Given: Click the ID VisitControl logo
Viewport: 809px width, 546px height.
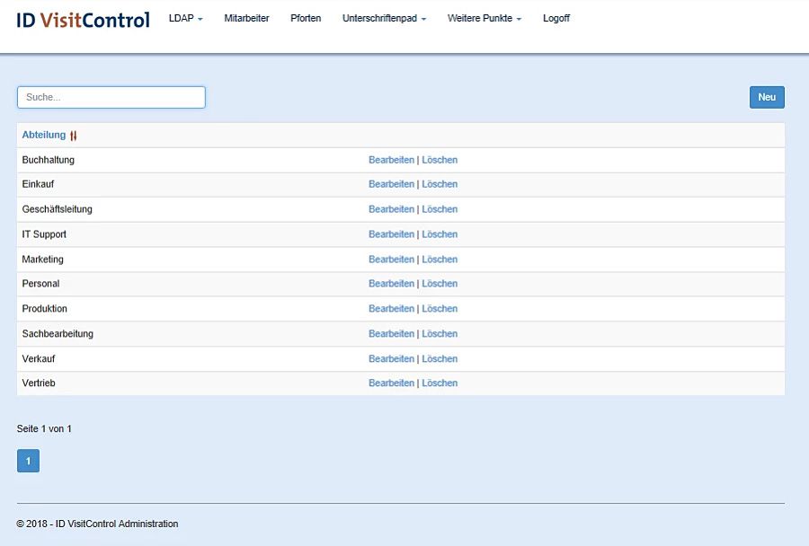Looking at the screenshot, I should click(x=83, y=19).
